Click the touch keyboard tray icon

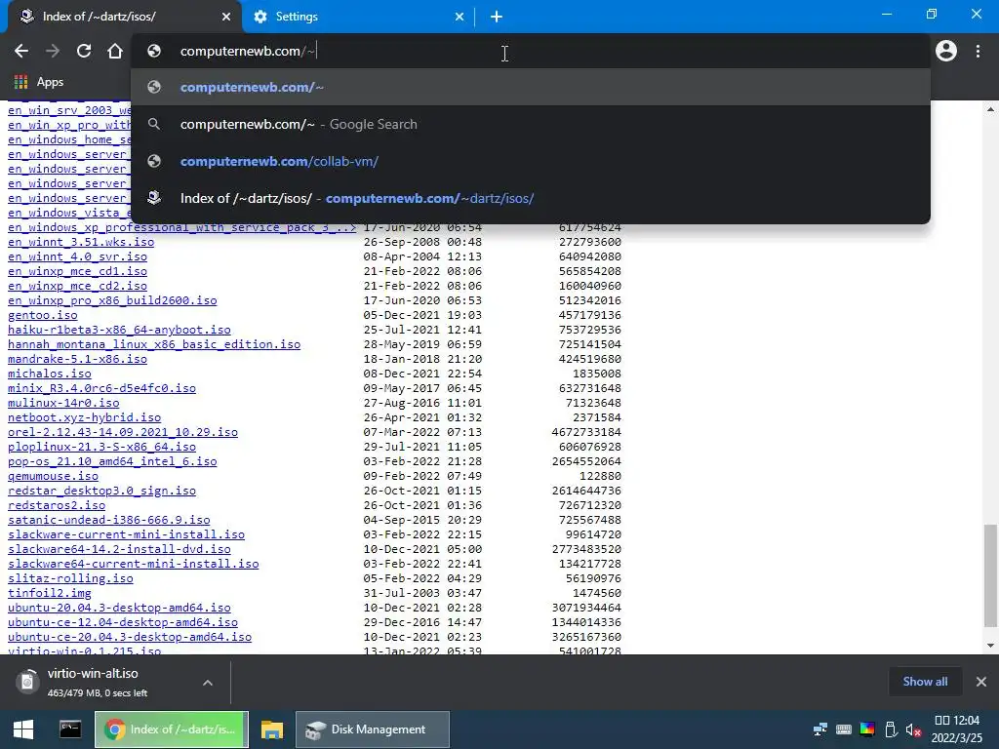[844, 729]
